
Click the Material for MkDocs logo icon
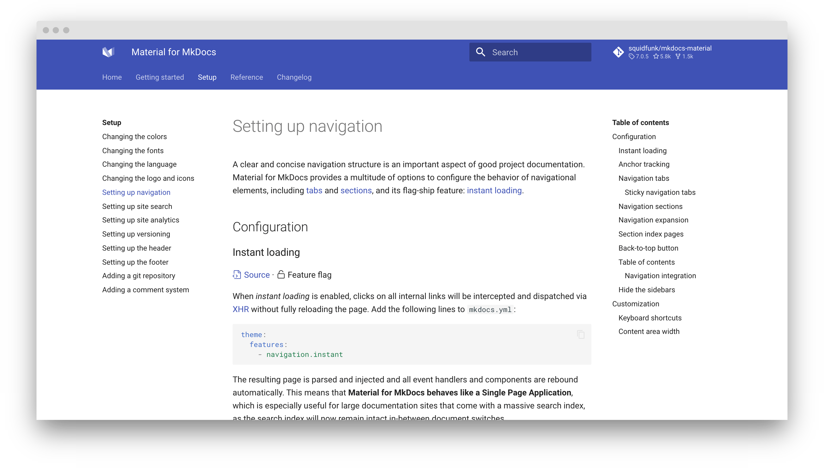pos(108,52)
